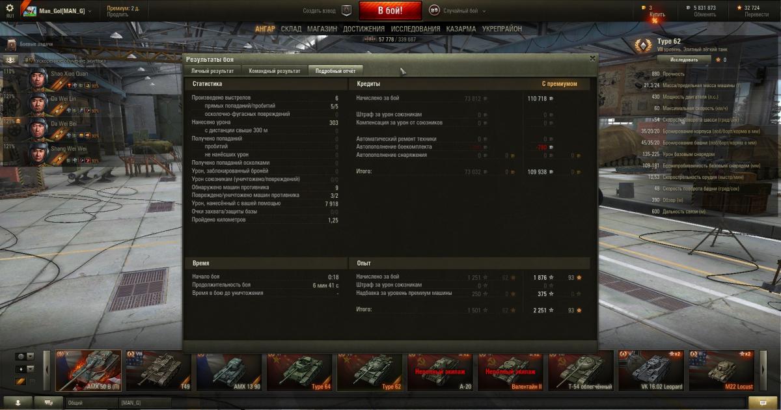This screenshot has height=410, width=781.
Task: Toggle the elite vehicles filter icon
Action: [x=21, y=381]
